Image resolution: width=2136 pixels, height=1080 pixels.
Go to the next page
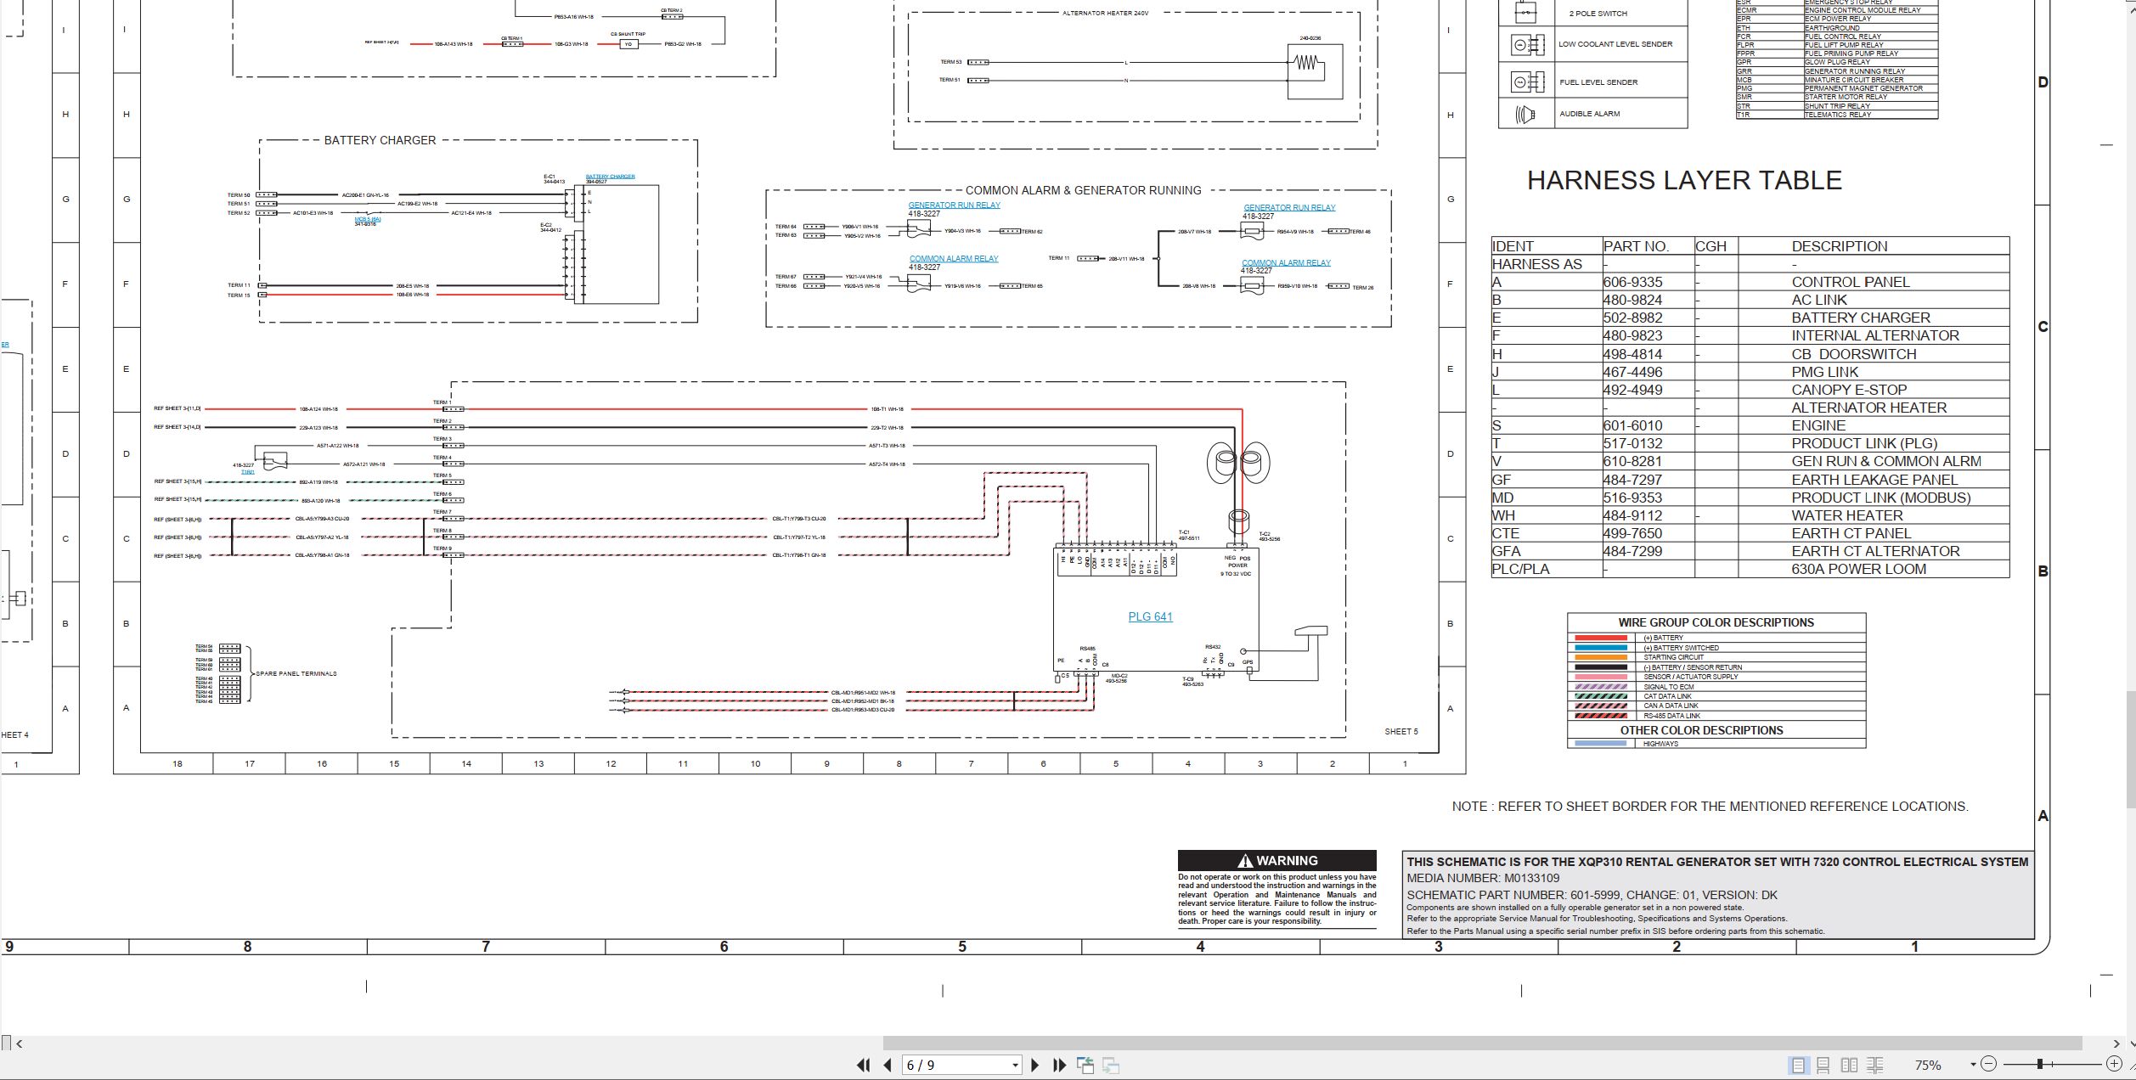click(x=1034, y=1065)
